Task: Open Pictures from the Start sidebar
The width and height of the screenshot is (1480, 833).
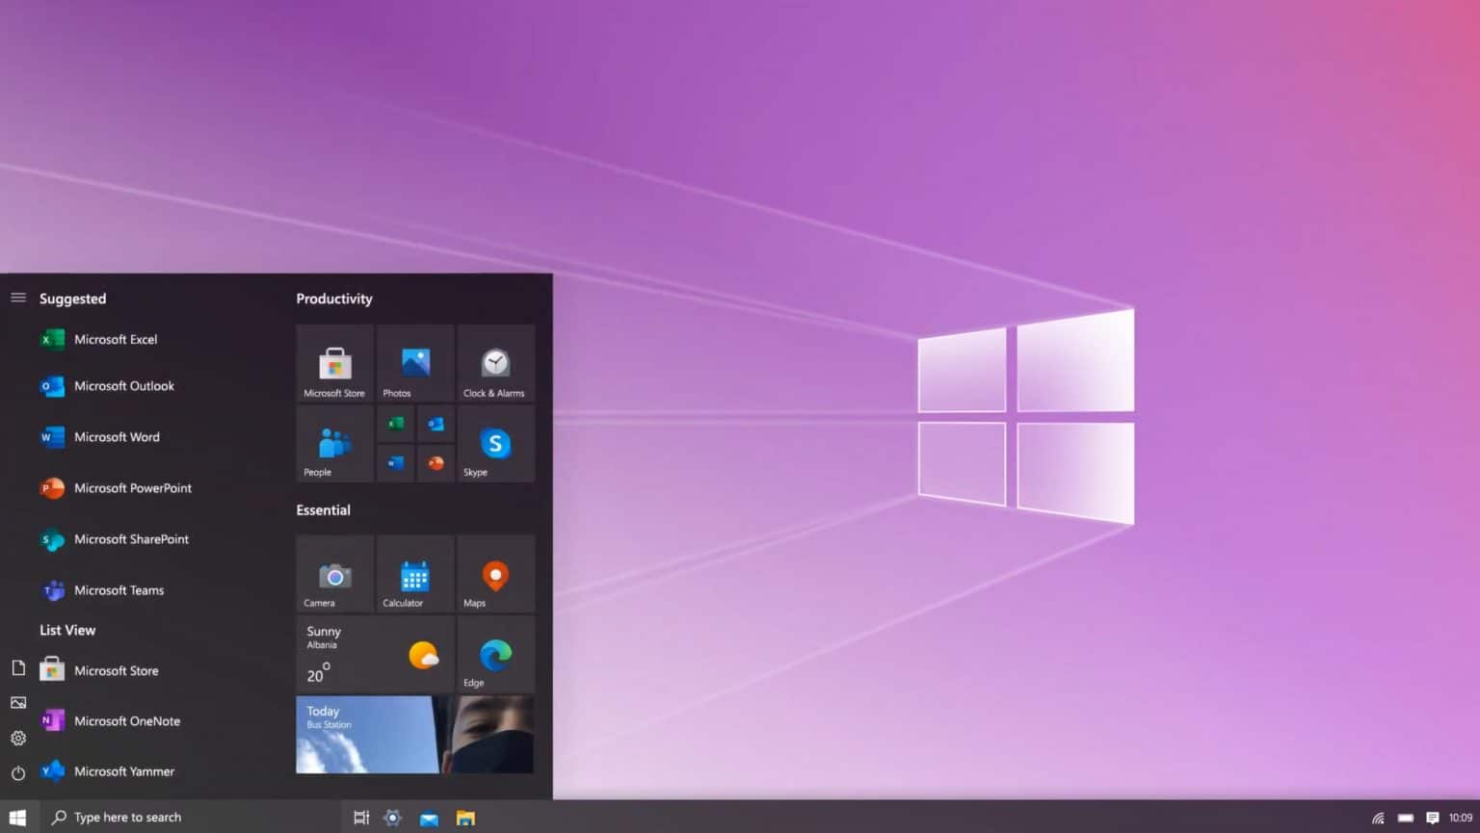Action: pyautogui.click(x=18, y=702)
